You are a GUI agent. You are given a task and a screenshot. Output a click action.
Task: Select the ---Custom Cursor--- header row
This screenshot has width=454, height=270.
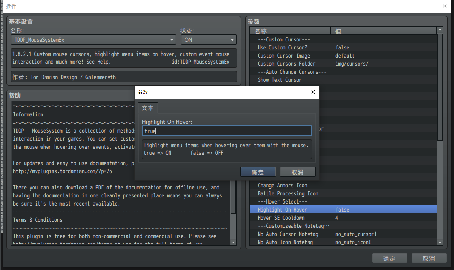343,39
